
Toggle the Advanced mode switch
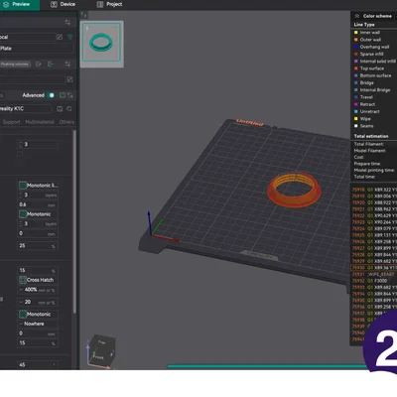coord(51,95)
